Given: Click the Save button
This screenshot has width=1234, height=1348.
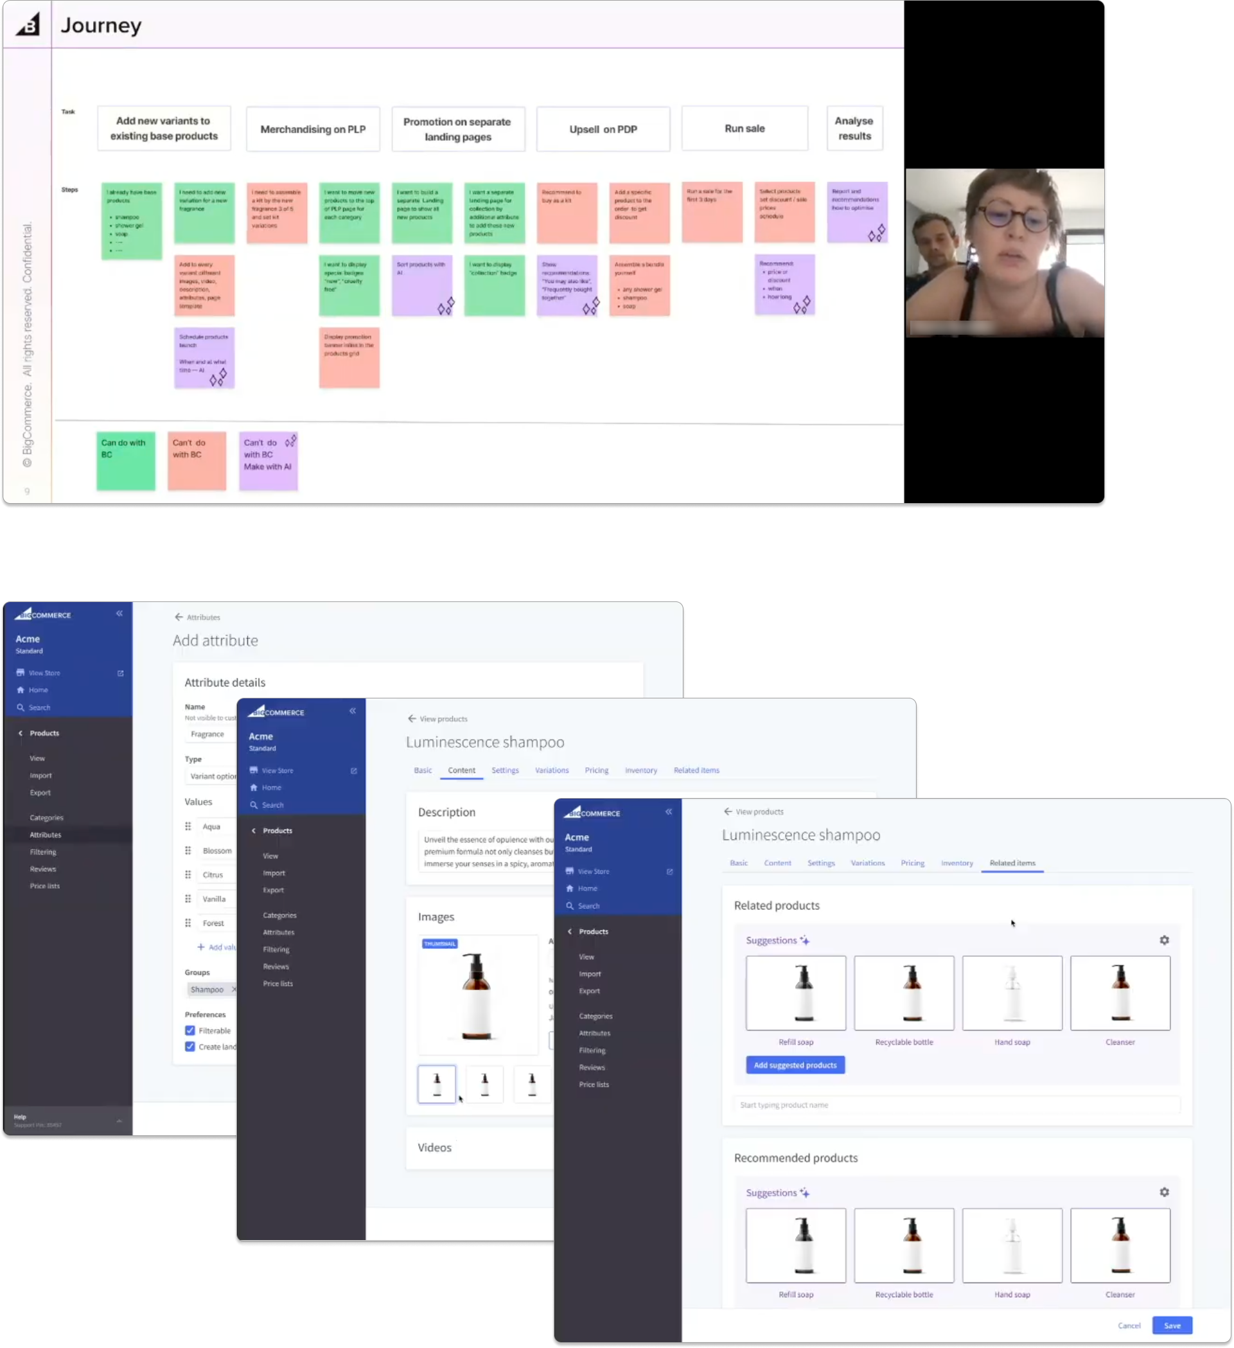Looking at the screenshot, I should 1171,1326.
